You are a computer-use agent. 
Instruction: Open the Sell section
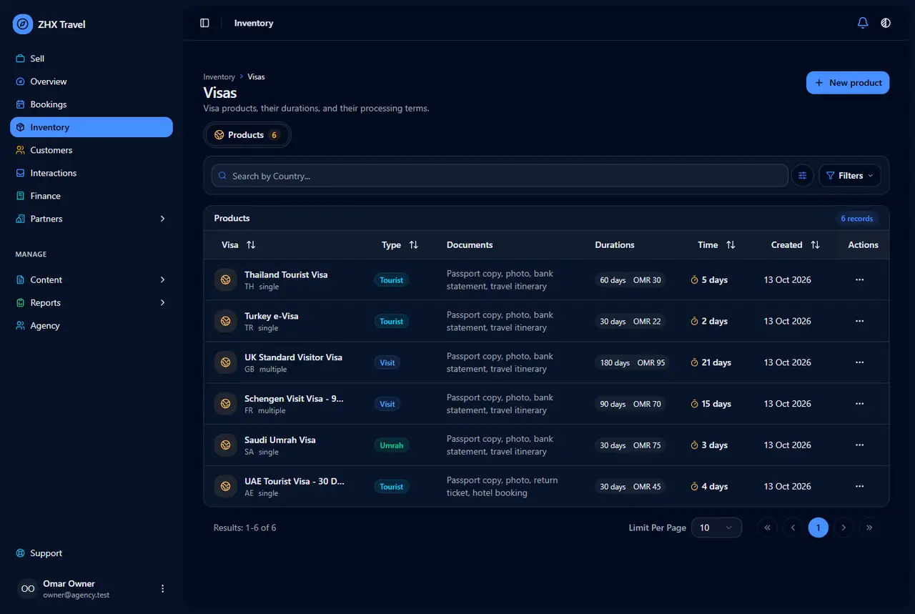tap(91, 59)
